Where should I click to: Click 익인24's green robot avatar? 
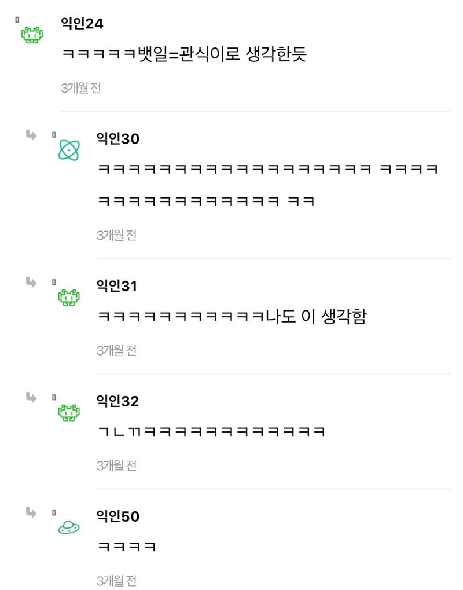[32, 35]
